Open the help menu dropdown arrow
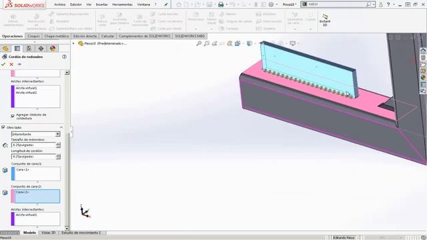 394,5
